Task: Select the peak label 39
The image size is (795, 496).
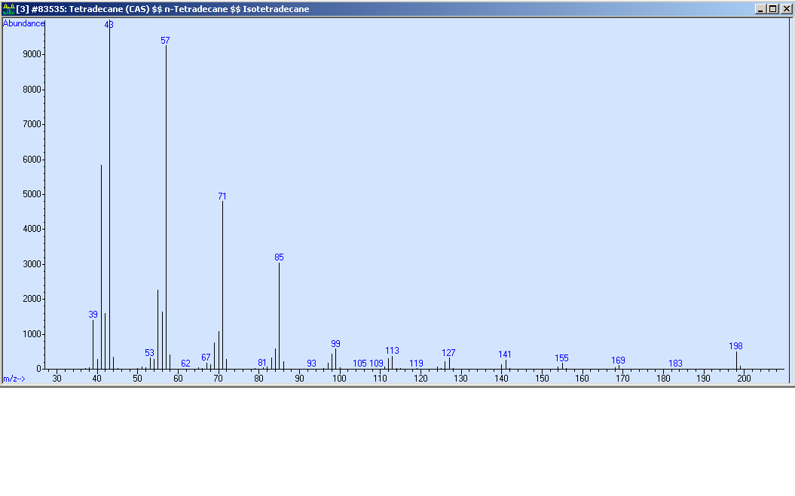Action: tap(93, 315)
